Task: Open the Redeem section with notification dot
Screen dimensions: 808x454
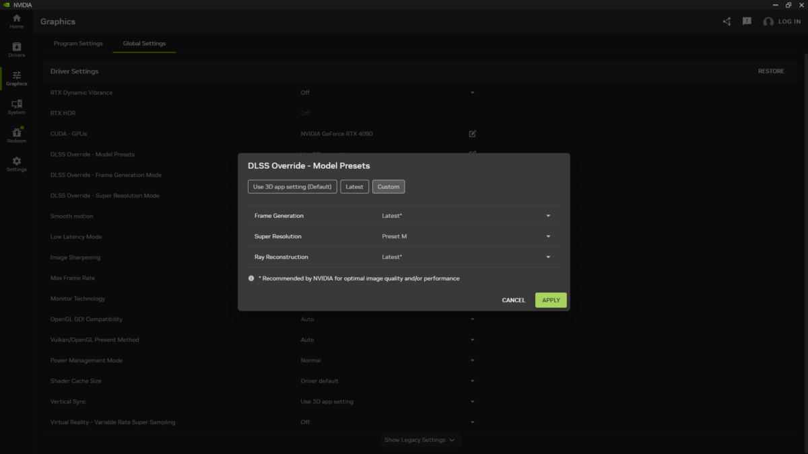Action: tap(16, 133)
